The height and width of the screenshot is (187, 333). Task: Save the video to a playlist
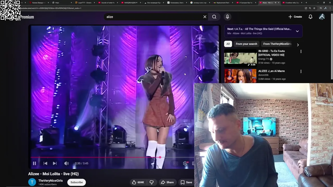click(186, 182)
